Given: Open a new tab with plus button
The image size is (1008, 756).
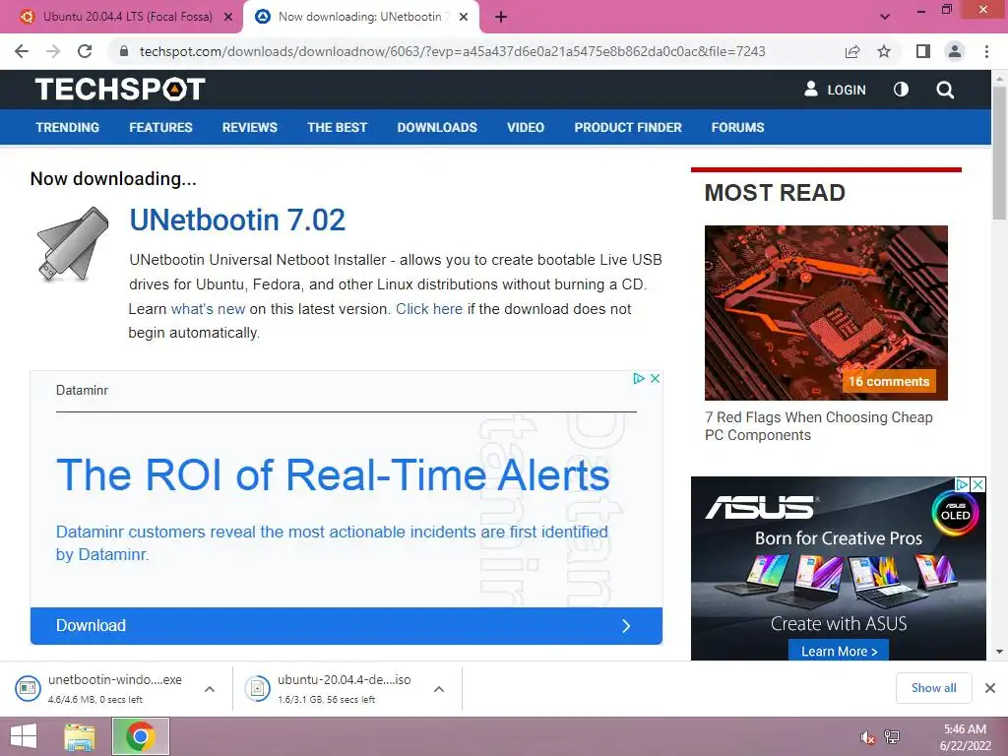Looking at the screenshot, I should 501,17.
